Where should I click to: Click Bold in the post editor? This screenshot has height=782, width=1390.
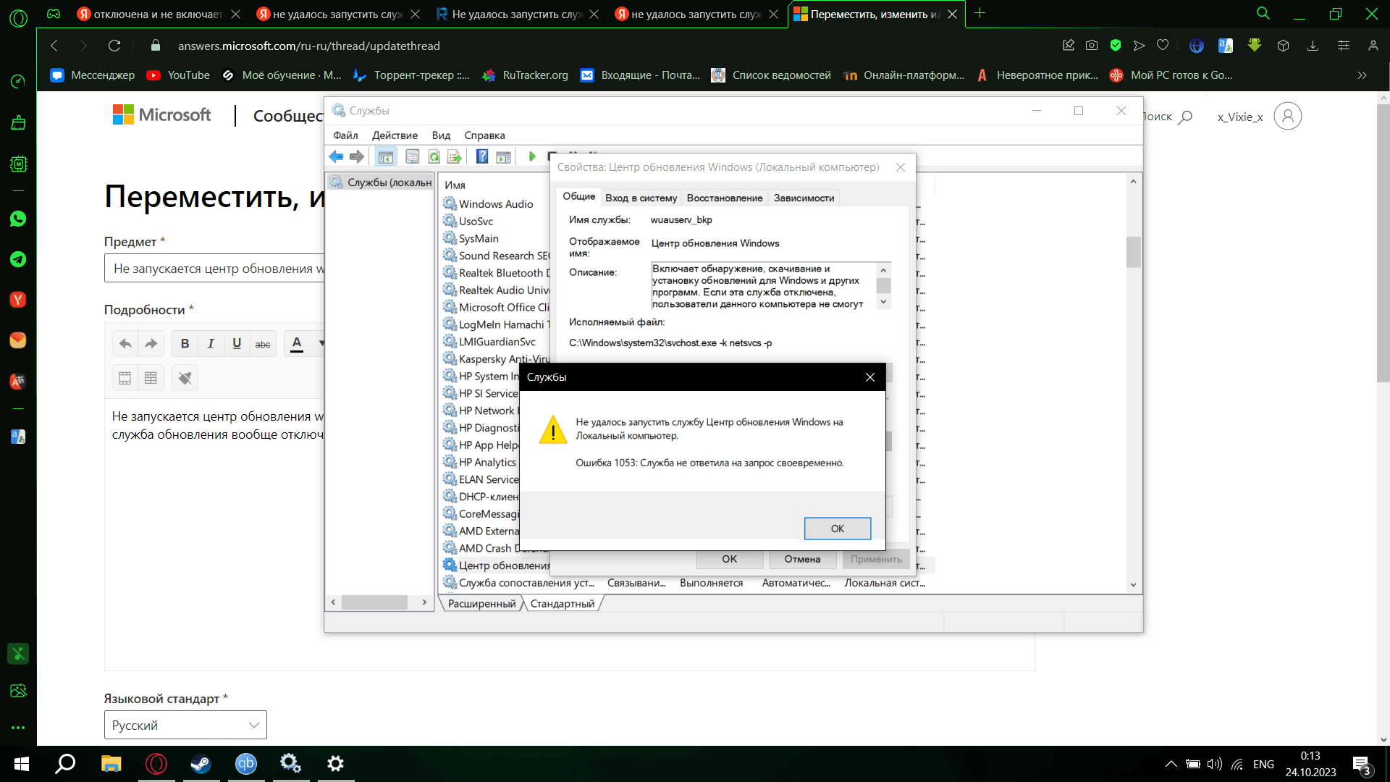[x=185, y=343]
